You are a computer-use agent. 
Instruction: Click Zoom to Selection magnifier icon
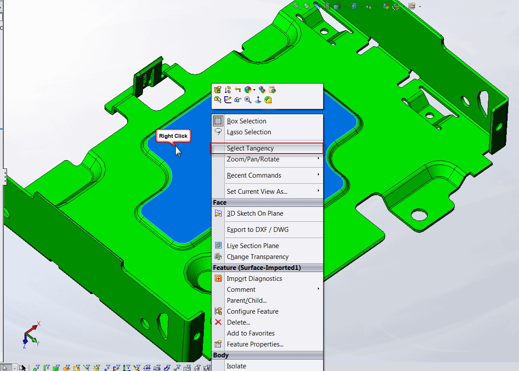click(248, 100)
